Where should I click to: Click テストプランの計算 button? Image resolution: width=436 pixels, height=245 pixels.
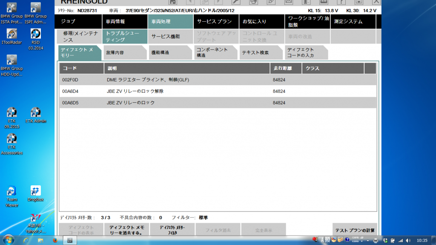355,230
